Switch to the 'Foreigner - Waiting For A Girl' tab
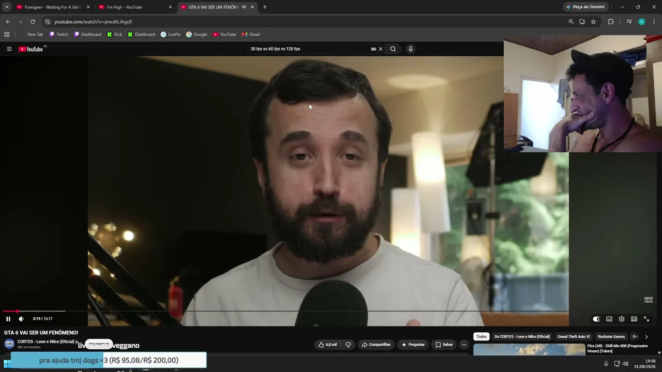This screenshot has width=662, height=372. pyautogui.click(x=53, y=7)
